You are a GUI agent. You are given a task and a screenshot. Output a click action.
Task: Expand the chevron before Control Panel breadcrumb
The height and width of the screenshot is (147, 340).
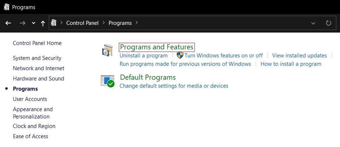point(62,22)
